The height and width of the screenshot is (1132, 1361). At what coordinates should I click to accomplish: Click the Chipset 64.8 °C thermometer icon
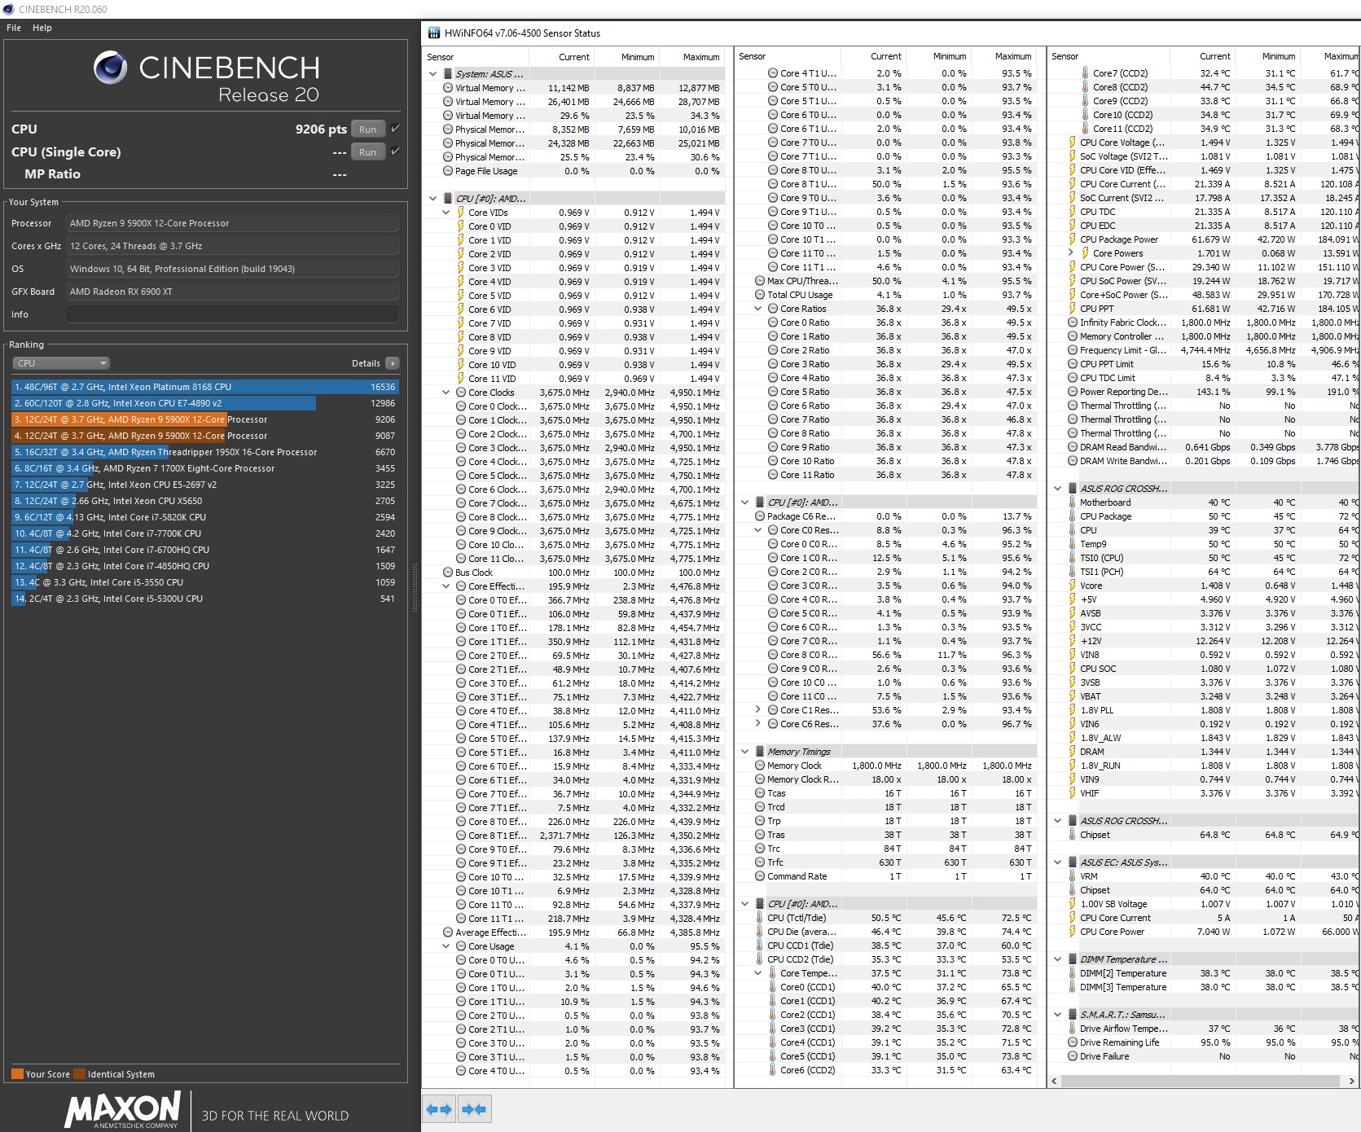[1073, 835]
